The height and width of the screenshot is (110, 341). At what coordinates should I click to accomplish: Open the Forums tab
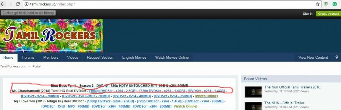click(28, 58)
